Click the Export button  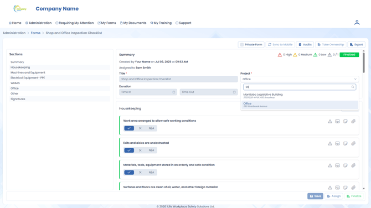pos(357,45)
